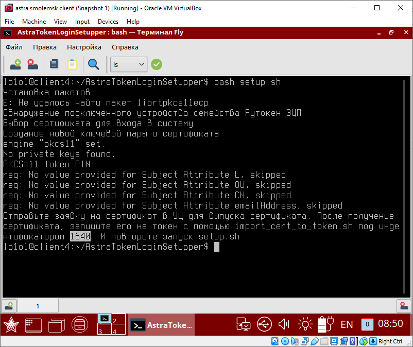Screen dimensions: 413x347
Task: Switch to virtual desktop 2
Action: coord(118,319)
